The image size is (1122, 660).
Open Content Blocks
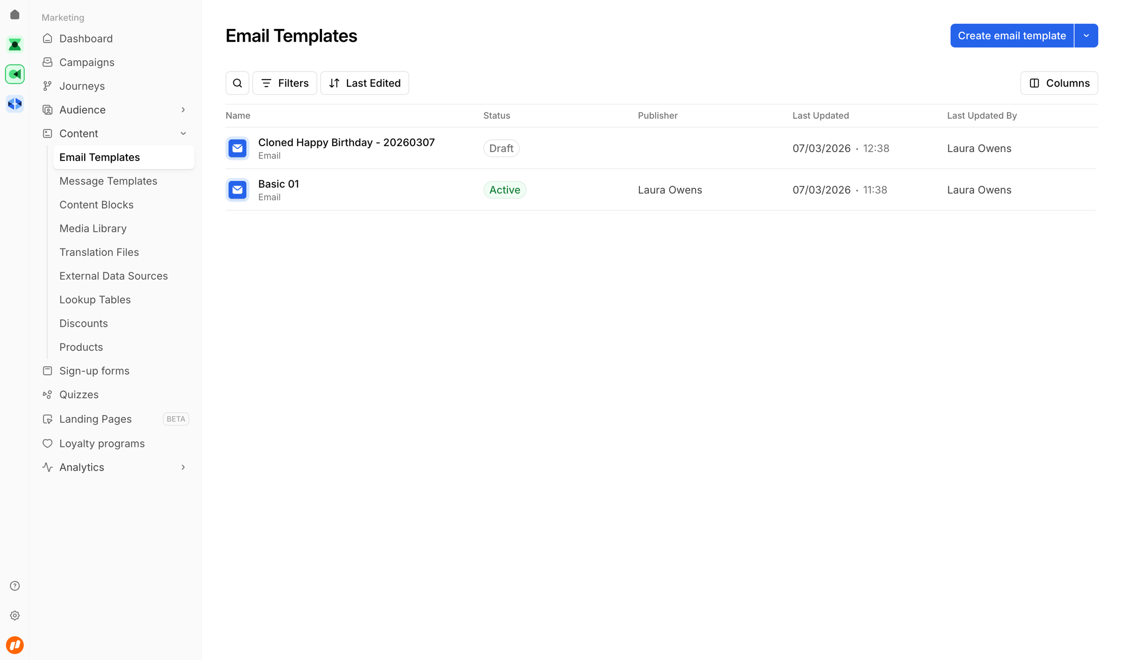(96, 205)
